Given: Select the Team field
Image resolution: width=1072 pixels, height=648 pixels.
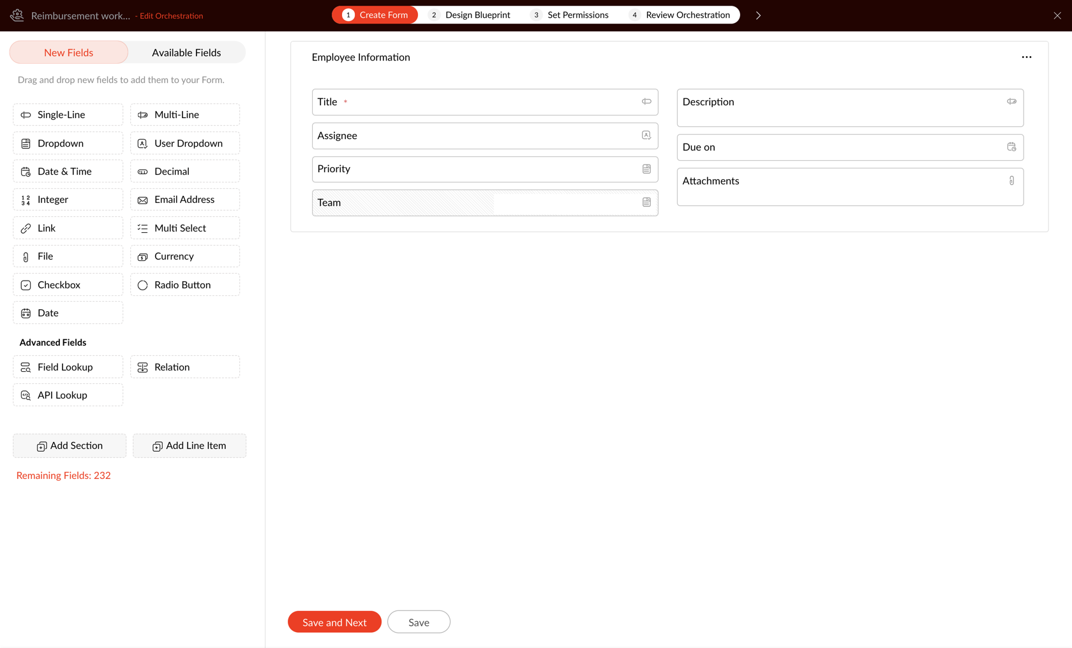Looking at the screenshot, I should pos(485,203).
